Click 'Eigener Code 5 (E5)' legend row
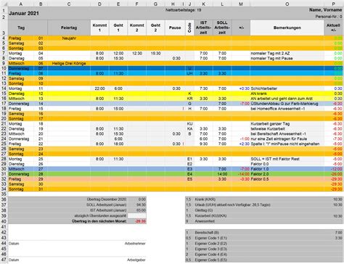This screenshot has width=344, height=264. [264, 260]
